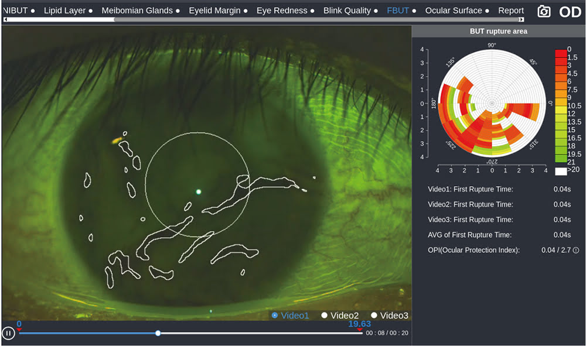Select the Video1 radio button
Image resolution: width=586 pixels, height=346 pixels.
pos(274,316)
